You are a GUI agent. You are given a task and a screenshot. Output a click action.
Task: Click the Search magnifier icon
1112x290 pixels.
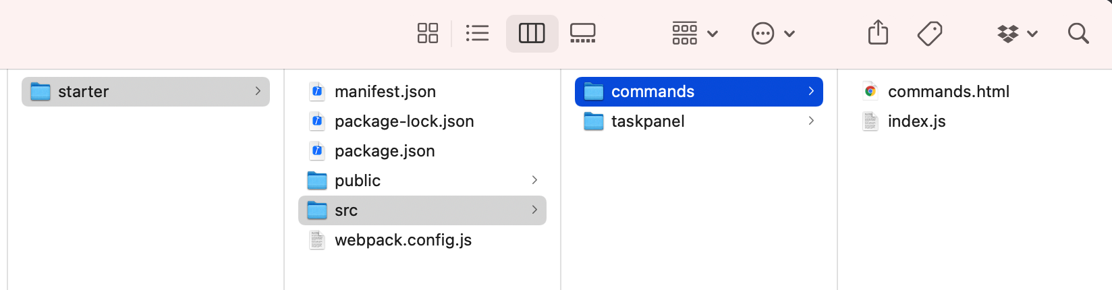[x=1078, y=33]
